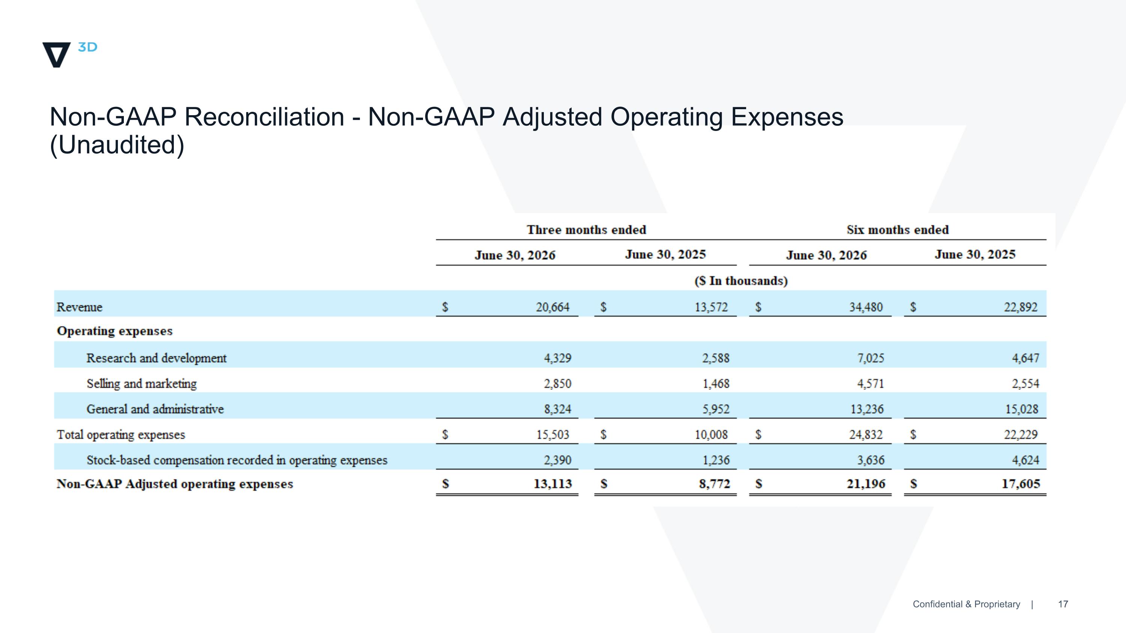Screen dimensions: 1126x633
Task: Select the general and administrative value 8,324
Action: click(x=557, y=409)
